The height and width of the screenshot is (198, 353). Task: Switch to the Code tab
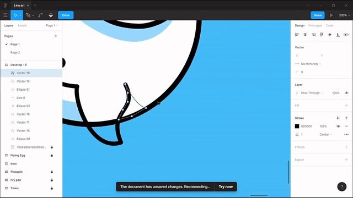[329, 25]
